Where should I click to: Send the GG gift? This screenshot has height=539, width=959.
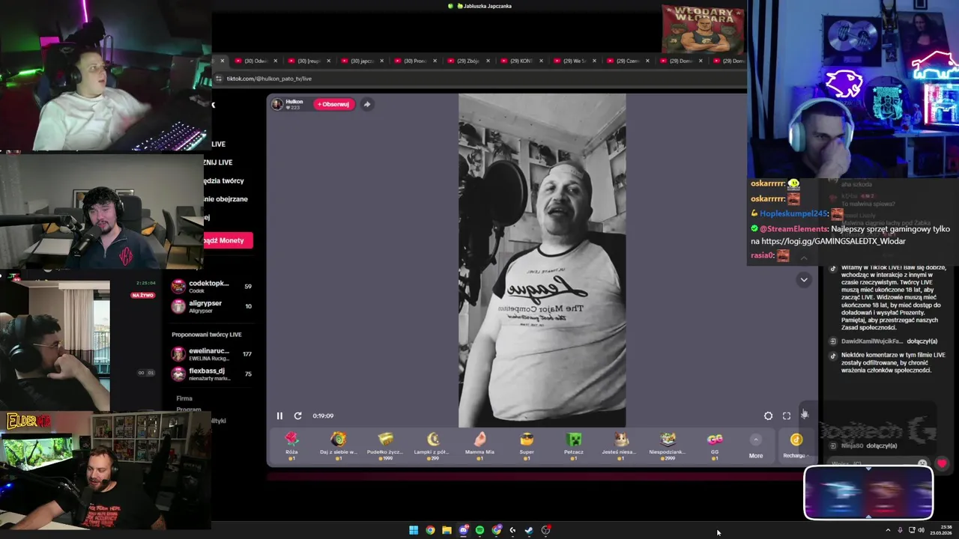[715, 445]
